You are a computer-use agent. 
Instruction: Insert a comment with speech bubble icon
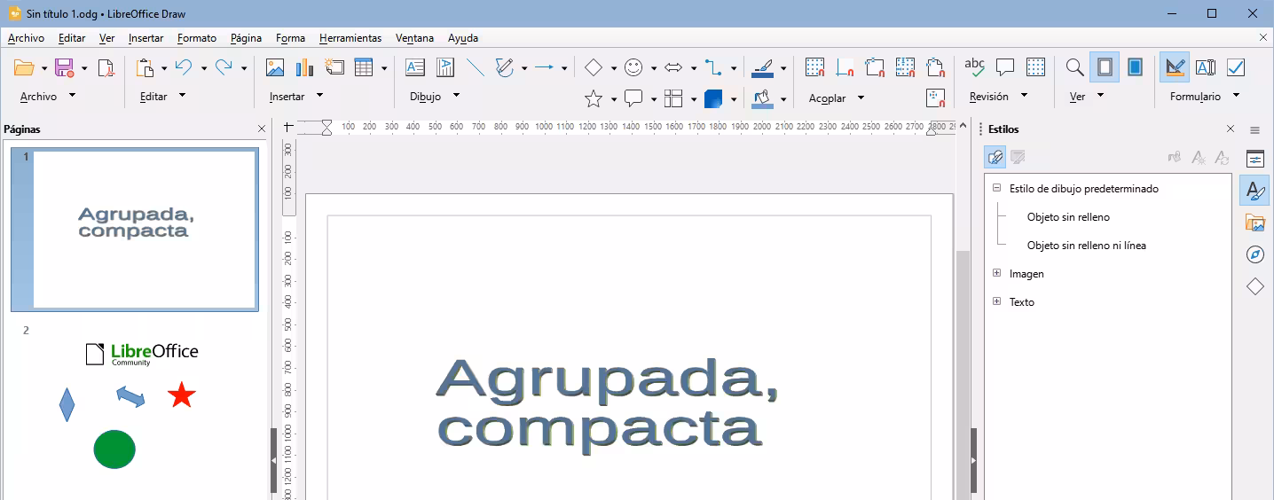pos(1005,67)
